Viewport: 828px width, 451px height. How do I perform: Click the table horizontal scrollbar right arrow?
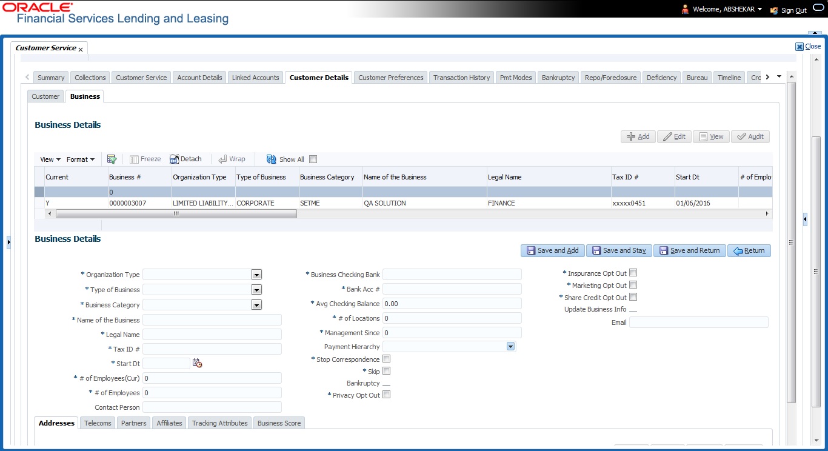tap(768, 214)
